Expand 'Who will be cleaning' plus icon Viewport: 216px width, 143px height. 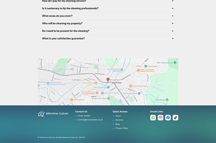click(172, 23)
